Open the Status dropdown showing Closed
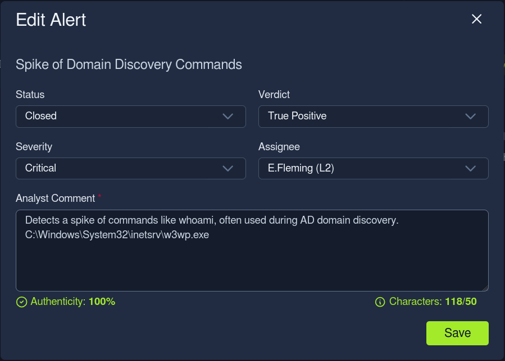The width and height of the screenshot is (505, 361). [x=131, y=117]
